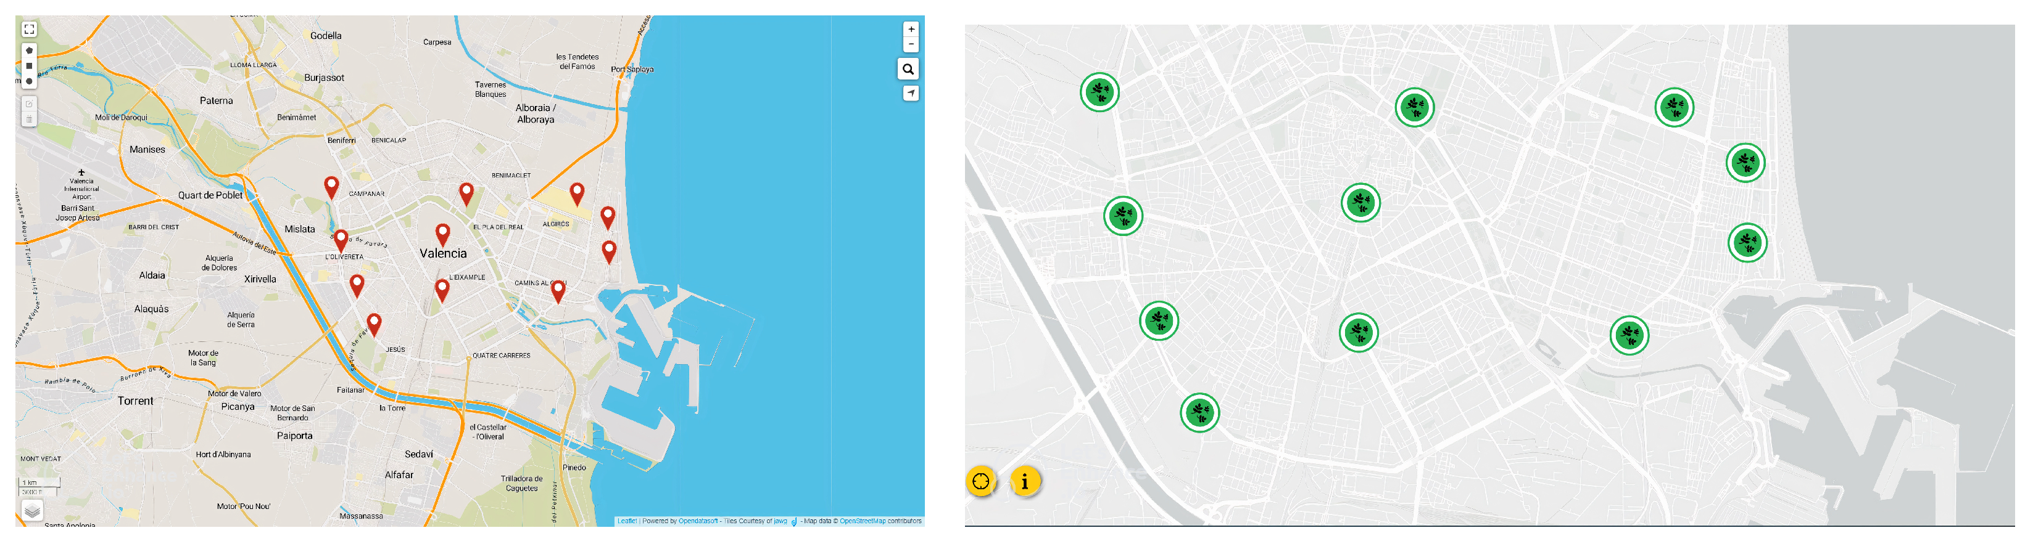
Task: Click the Paiporta label
Action: pyautogui.click(x=294, y=436)
